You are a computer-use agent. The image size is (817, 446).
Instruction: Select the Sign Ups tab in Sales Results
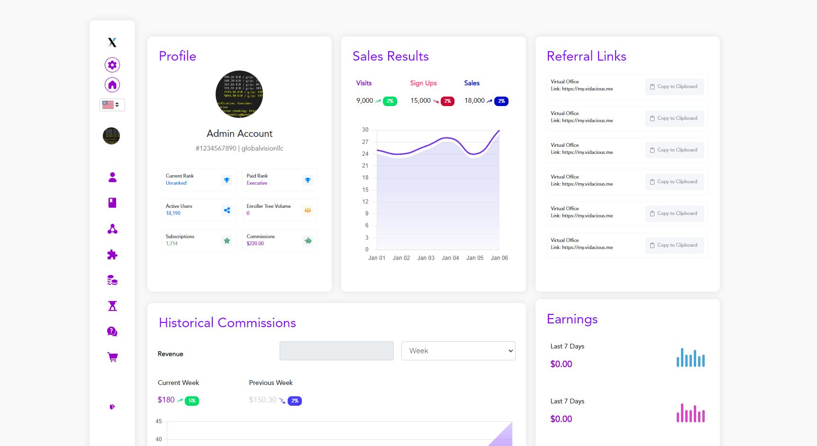423,83
